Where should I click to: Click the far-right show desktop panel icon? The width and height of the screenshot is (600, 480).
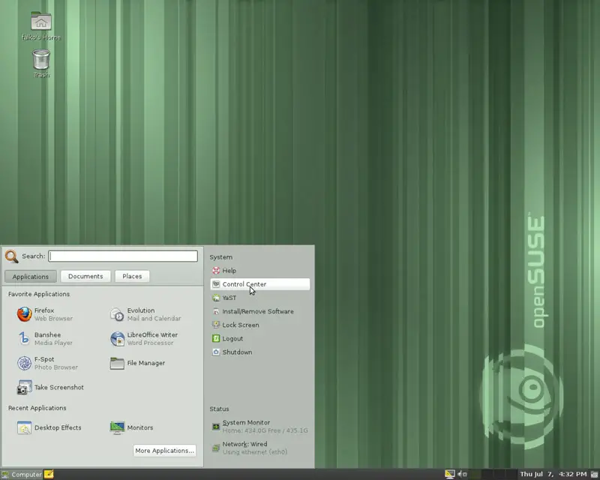click(x=594, y=474)
